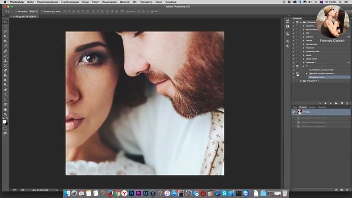
Task: Select the History Brush tool
Action: (x=5, y=65)
